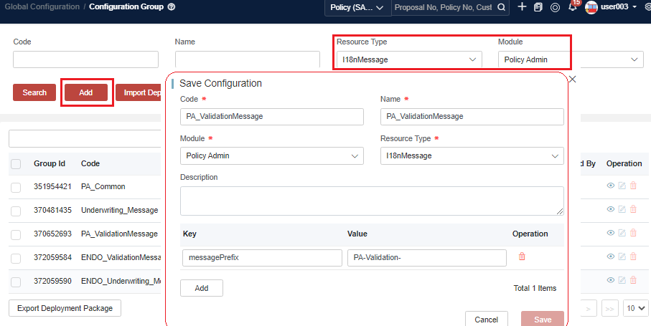Click the plus icon in top bar
651x326 pixels.
[x=522, y=7]
